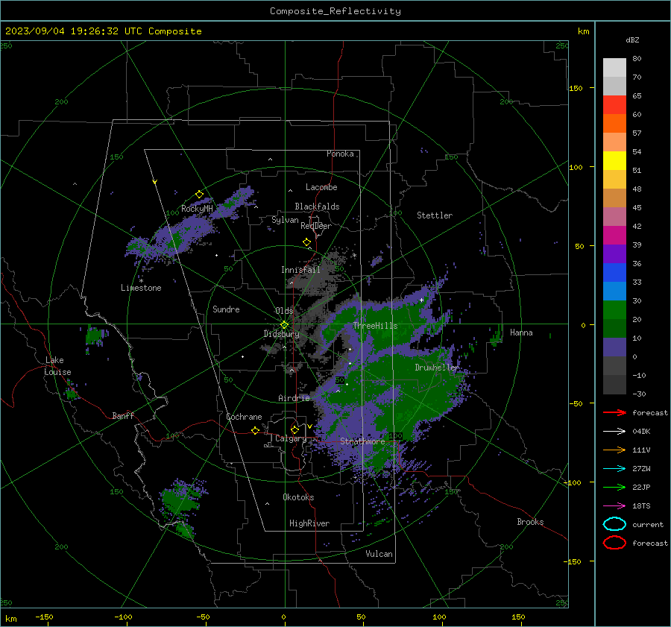This screenshot has height=627, width=671.
Task: Click the red 65 dBZ color swatch
Action: [614, 105]
